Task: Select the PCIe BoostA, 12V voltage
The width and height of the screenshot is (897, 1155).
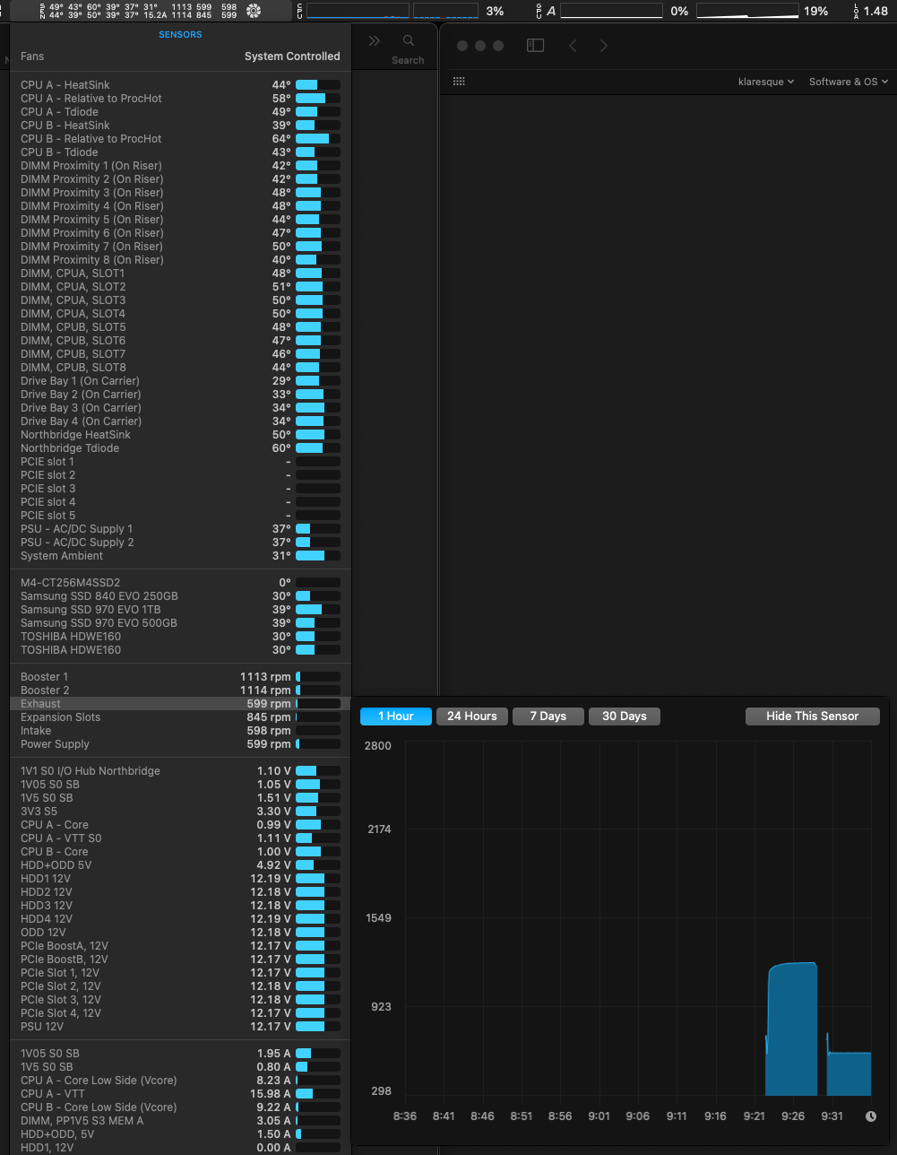Action: [180, 946]
